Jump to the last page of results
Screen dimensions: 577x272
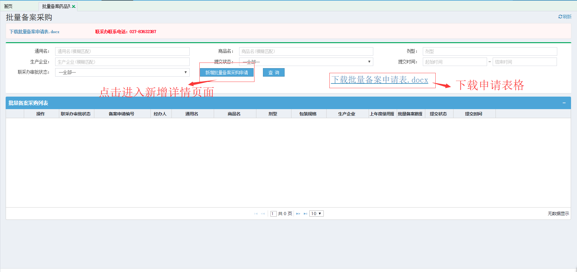305,214
